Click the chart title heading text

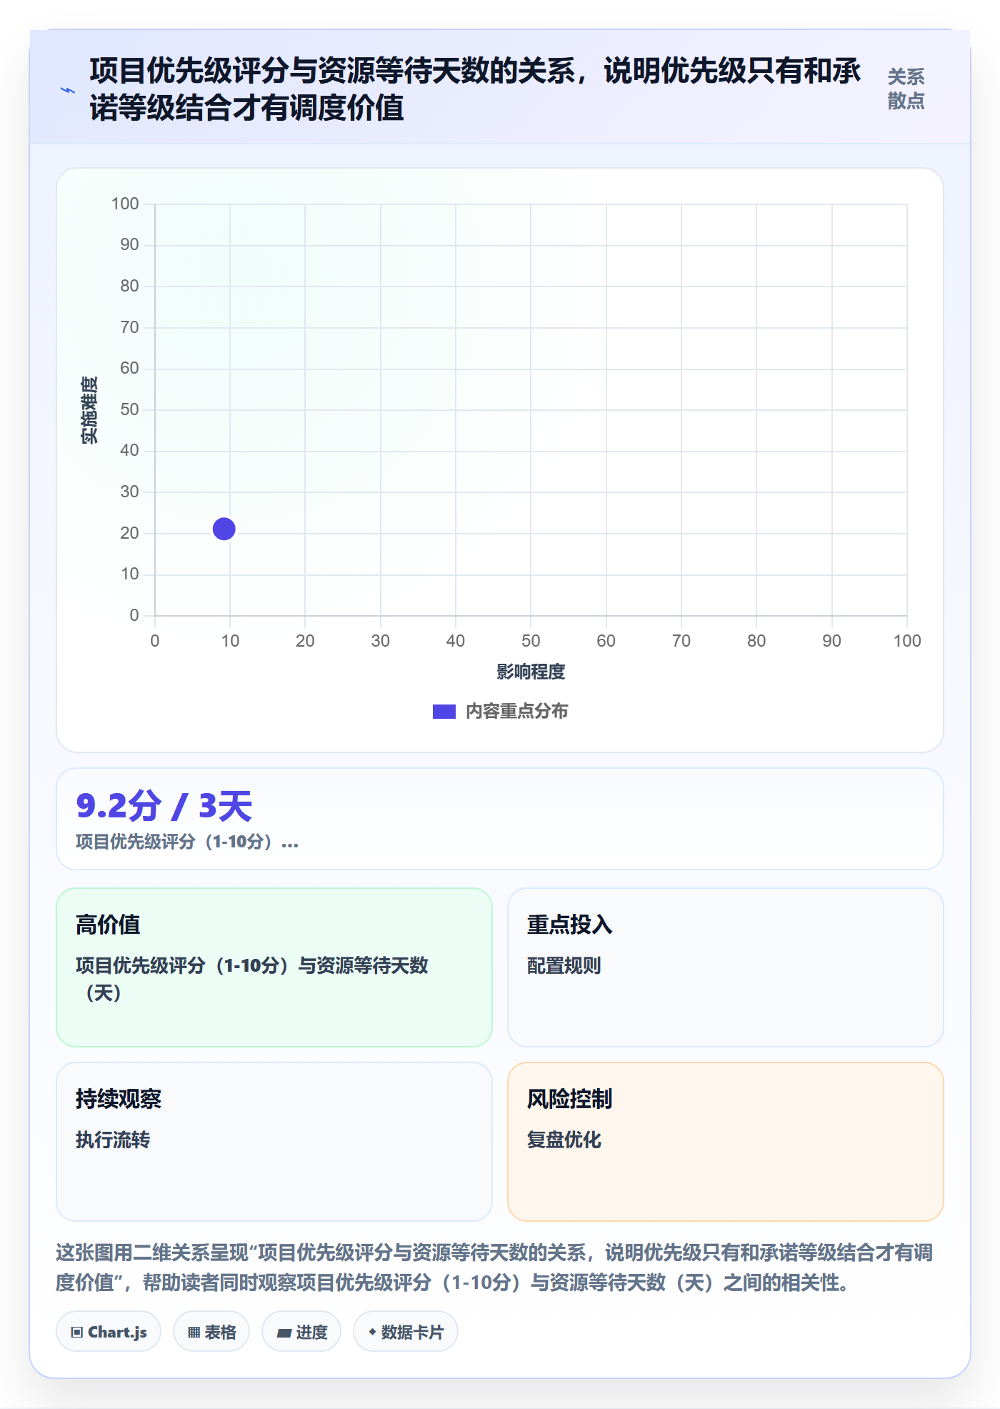point(476,89)
